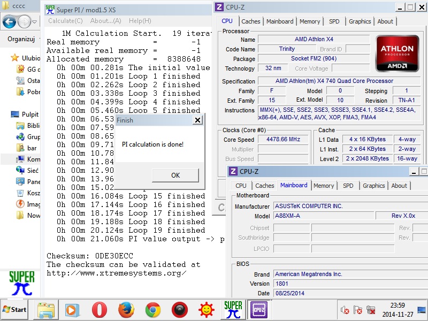Select Graphics tab in lower CPU-Z window
The image size is (428, 321).
[373, 186]
